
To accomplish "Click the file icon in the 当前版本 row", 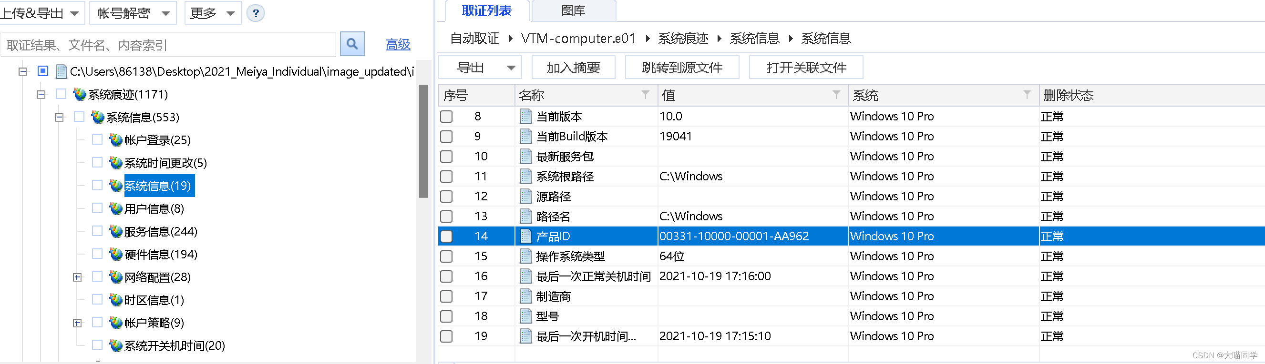I will tap(525, 117).
